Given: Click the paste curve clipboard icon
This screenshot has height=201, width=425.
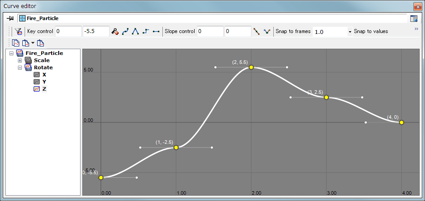Looking at the screenshot, I should 40,43.
